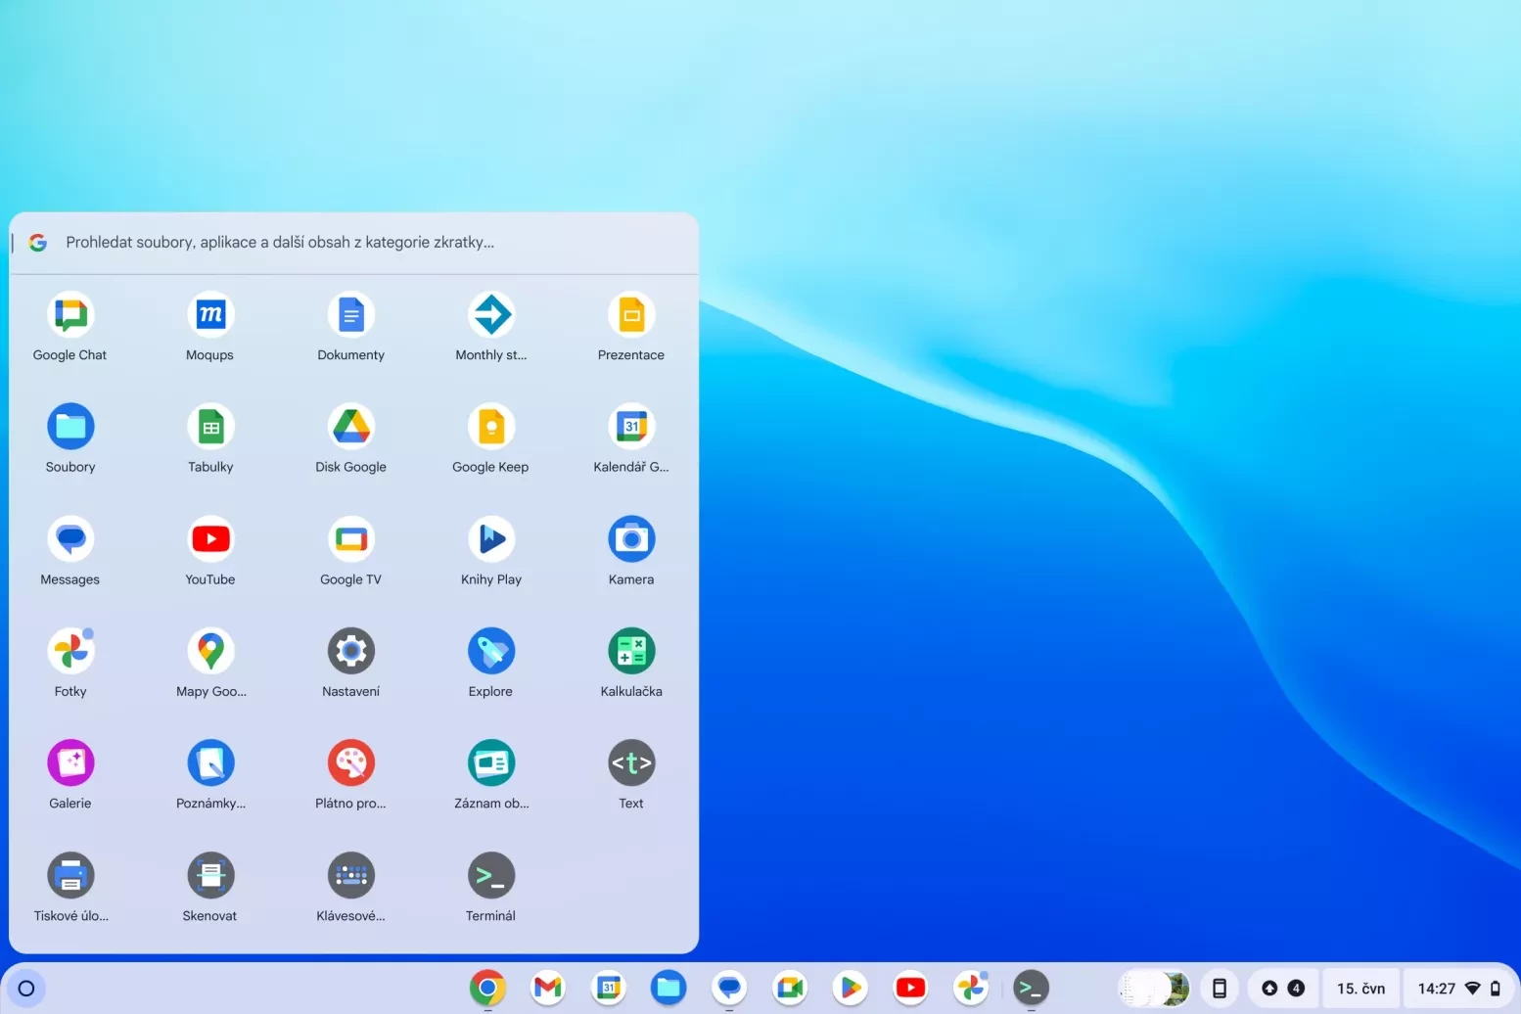Open Chrome browser from the shelf

point(487,989)
